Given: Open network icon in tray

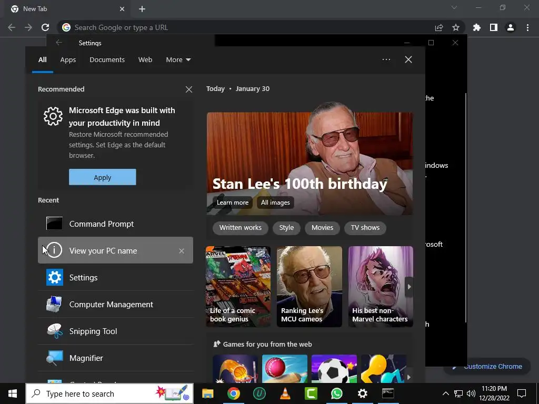Looking at the screenshot, I should click(x=458, y=393).
